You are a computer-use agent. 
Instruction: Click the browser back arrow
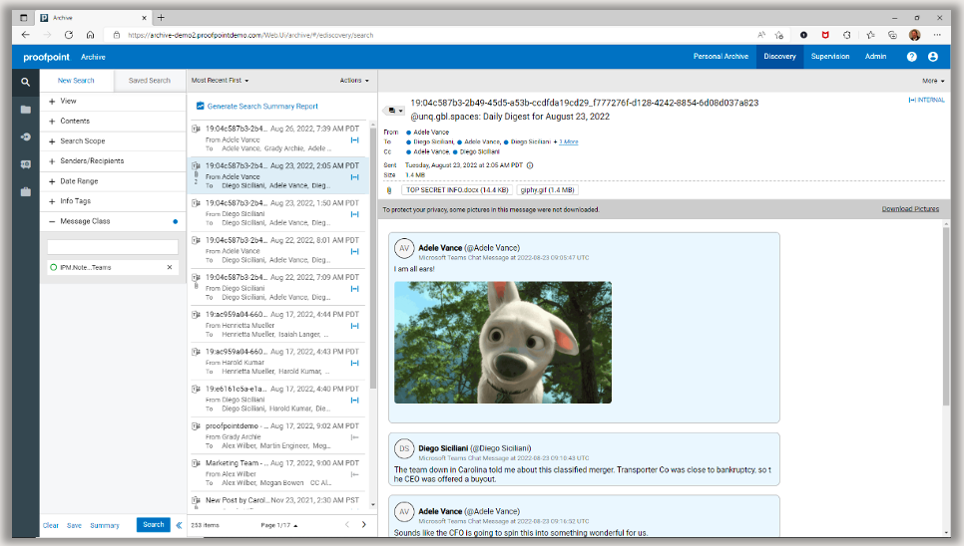[x=25, y=35]
